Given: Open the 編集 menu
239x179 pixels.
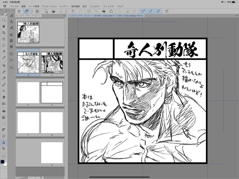Looking at the screenshot, I should (24, 6).
